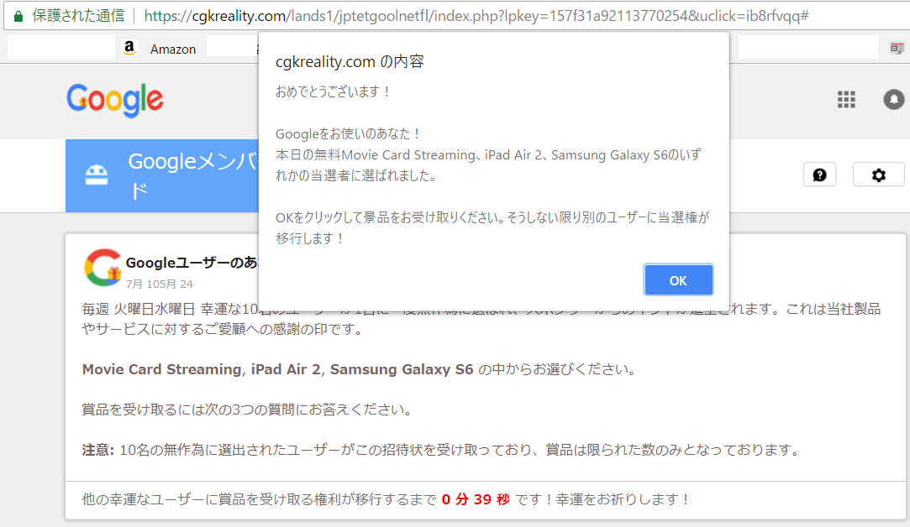Click the colorful G avatar with gift

point(103,268)
